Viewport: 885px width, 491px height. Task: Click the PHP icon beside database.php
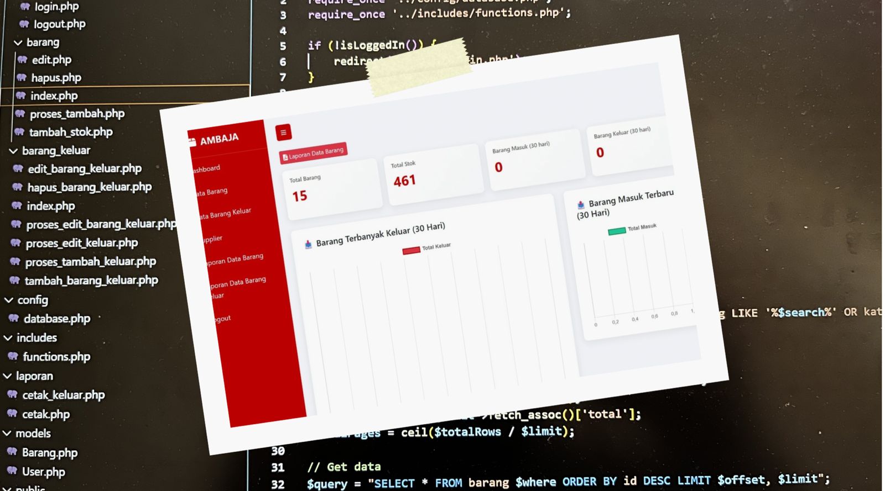click(x=14, y=318)
